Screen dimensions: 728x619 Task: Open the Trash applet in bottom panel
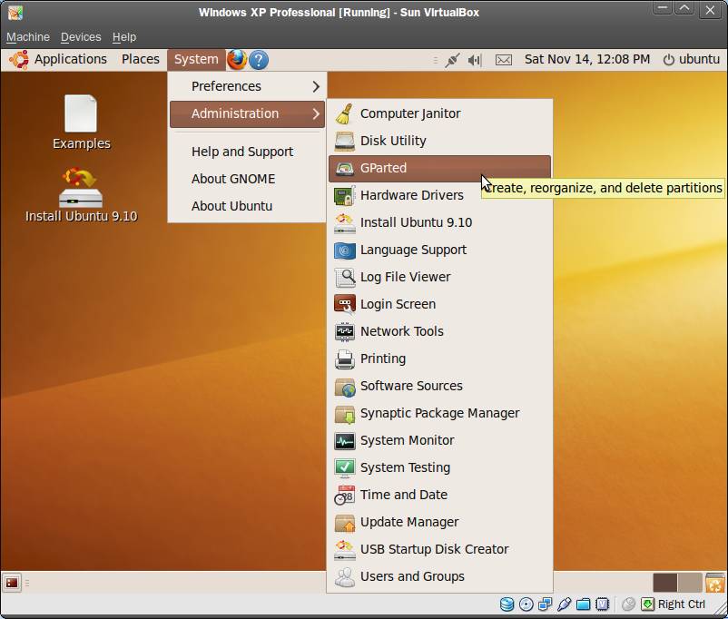(714, 583)
